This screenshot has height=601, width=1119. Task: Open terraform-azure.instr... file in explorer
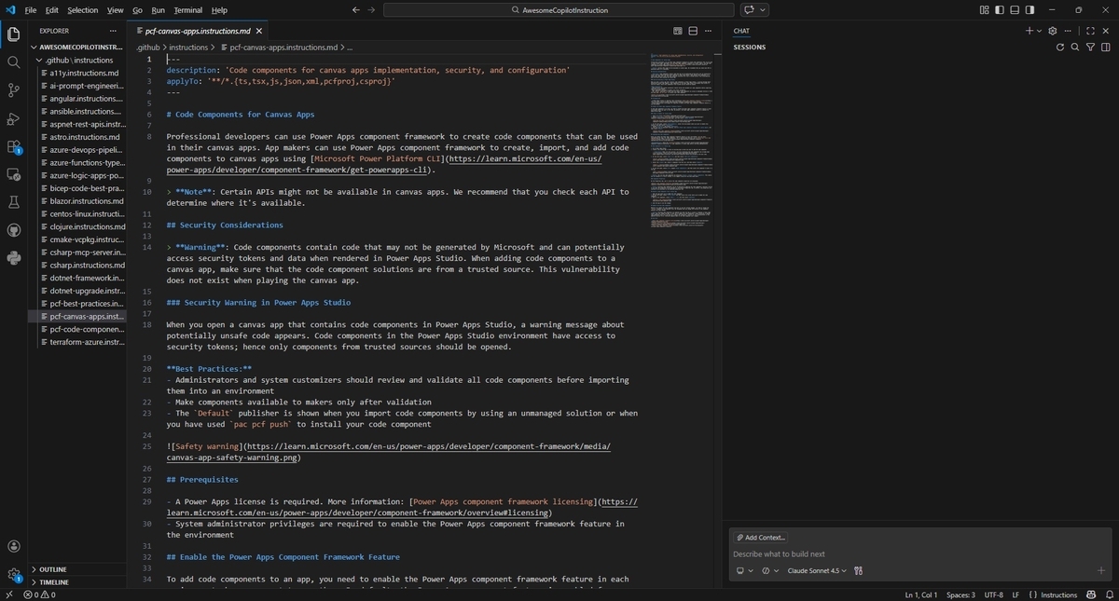click(x=78, y=342)
